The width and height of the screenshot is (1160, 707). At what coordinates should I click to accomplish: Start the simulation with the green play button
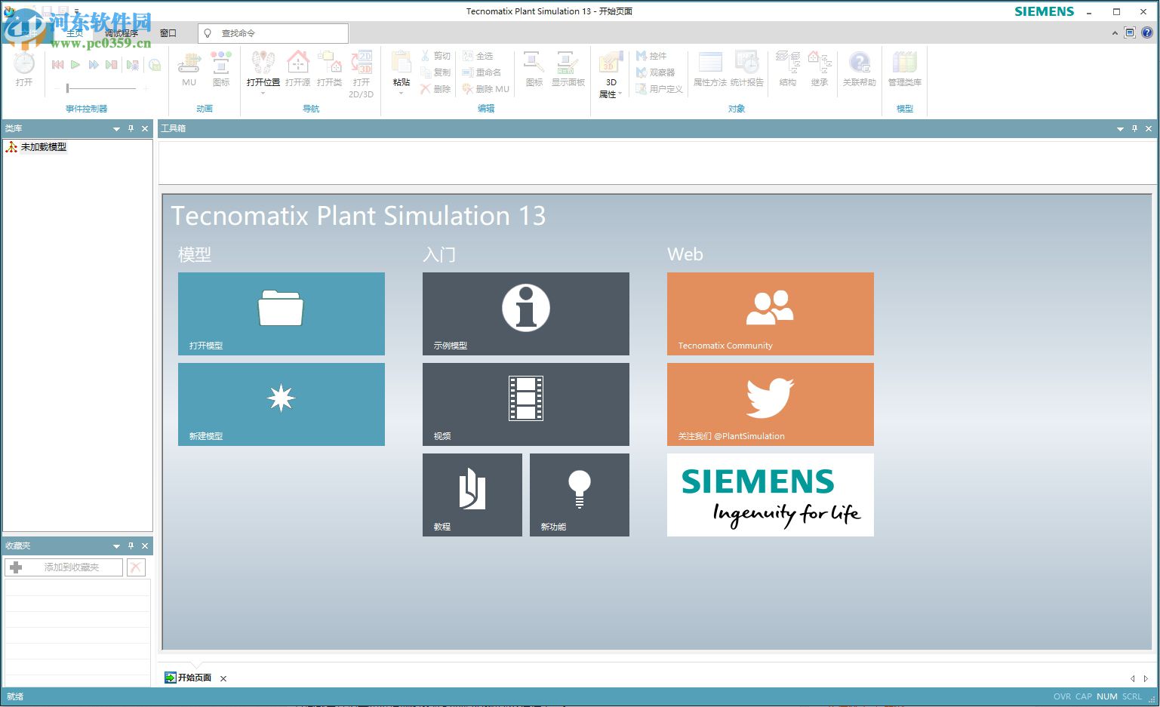click(x=75, y=65)
